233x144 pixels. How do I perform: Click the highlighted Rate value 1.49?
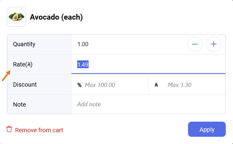[x=83, y=65]
